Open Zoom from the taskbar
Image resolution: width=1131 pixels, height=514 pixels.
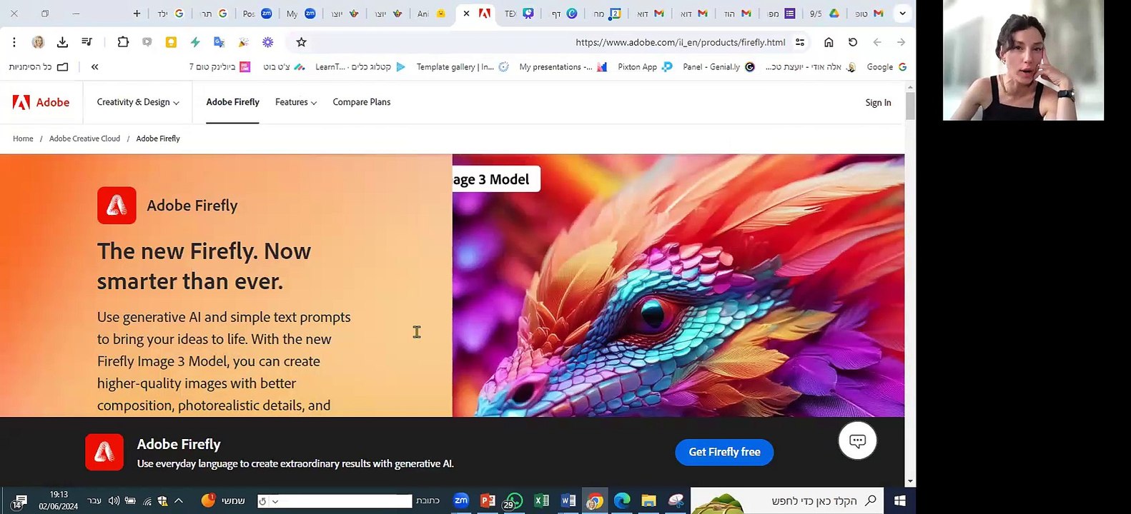click(x=461, y=500)
